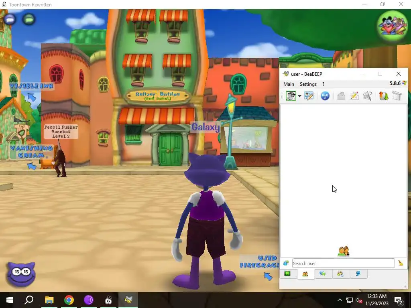Click the grey open box icon in BeeBEEP toolbar
The image size is (411, 308).
(397, 96)
